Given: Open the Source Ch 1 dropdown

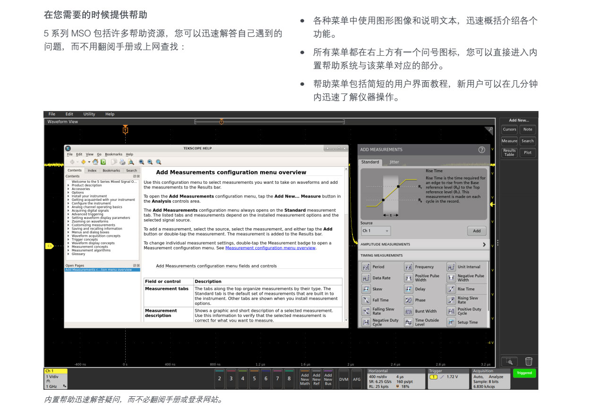Looking at the screenshot, I should tap(376, 231).
